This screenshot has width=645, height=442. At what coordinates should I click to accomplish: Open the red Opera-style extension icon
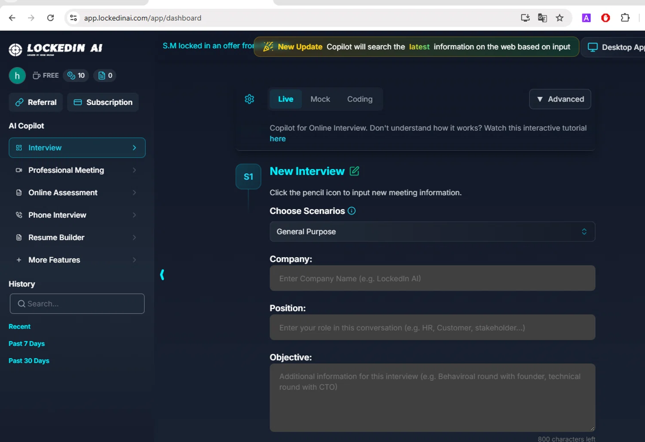click(605, 18)
